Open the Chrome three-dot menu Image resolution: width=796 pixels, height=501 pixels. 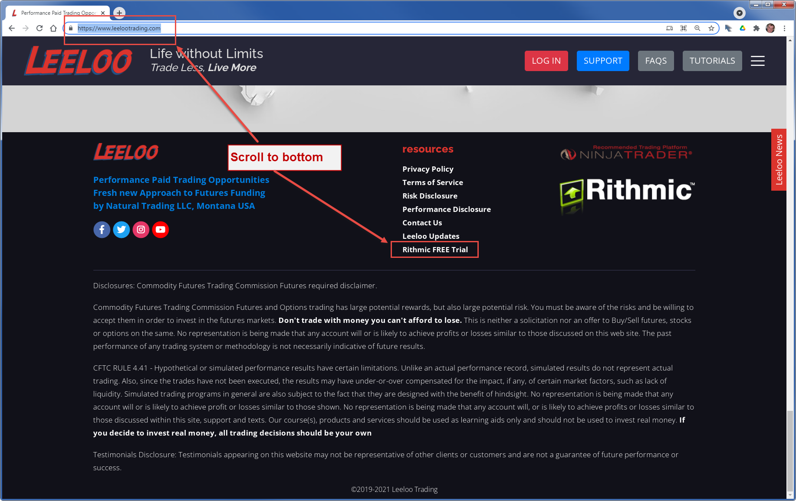[784, 28]
